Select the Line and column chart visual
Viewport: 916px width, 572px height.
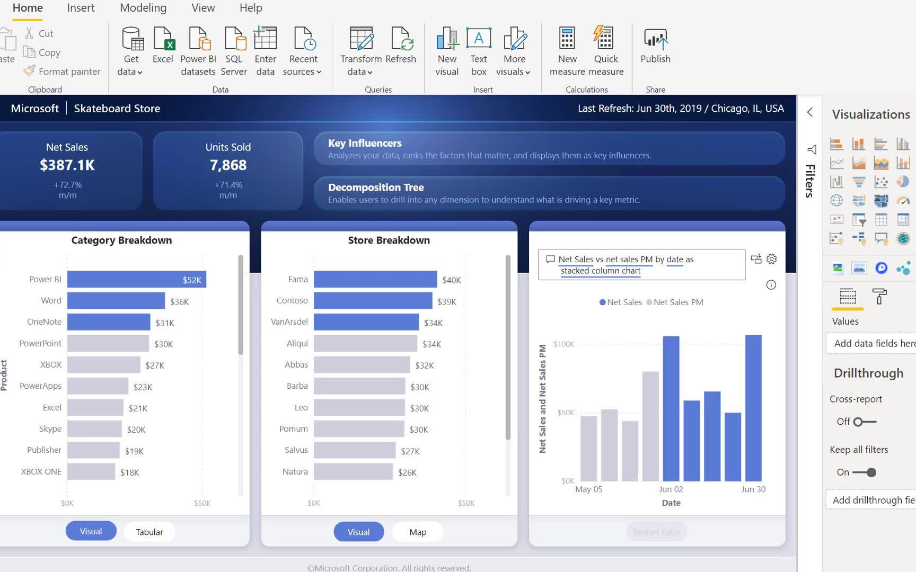click(903, 163)
